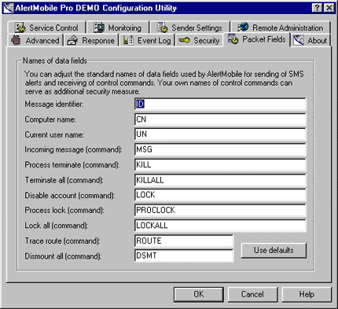Close the Configuration Utility window

point(329,8)
